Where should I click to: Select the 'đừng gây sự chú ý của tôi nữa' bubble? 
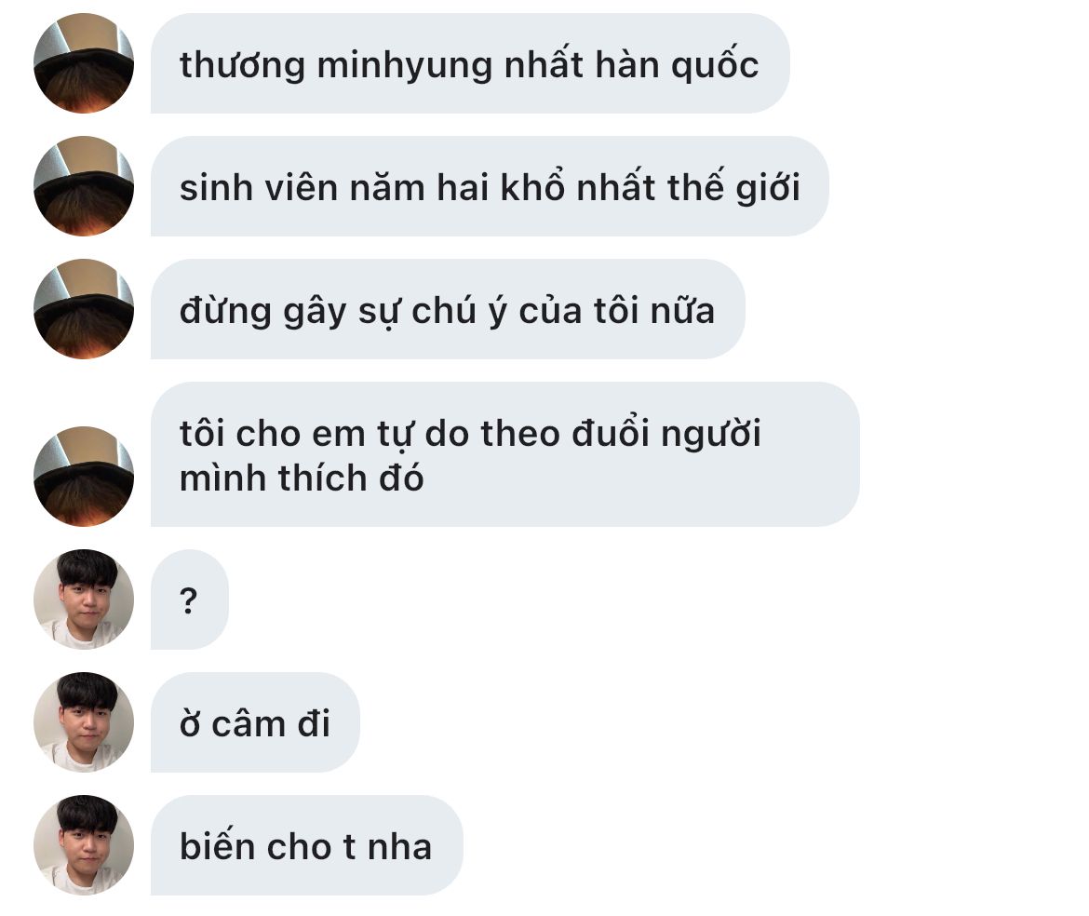448,309
